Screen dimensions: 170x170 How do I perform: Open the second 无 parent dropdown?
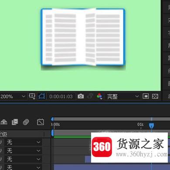click(23, 151)
